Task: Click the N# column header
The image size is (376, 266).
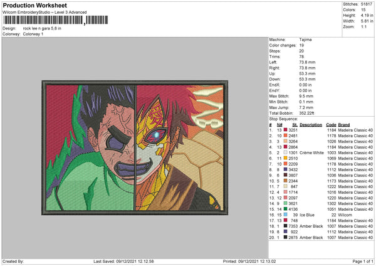Action: [x=279, y=125]
